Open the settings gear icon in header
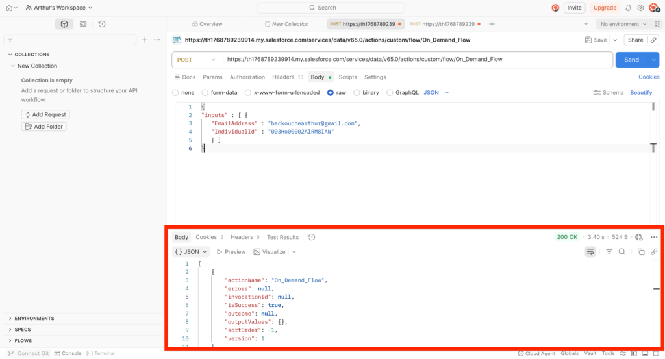Viewport: 665px width, 359px height. click(x=640, y=8)
